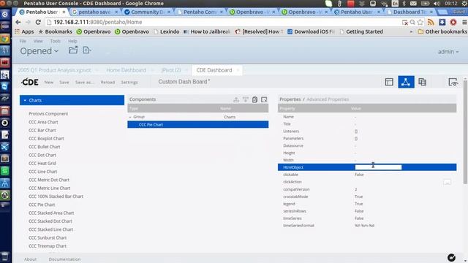
Task: Open Settings in CDE toolbar
Action: pyautogui.click(x=129, y=82)
